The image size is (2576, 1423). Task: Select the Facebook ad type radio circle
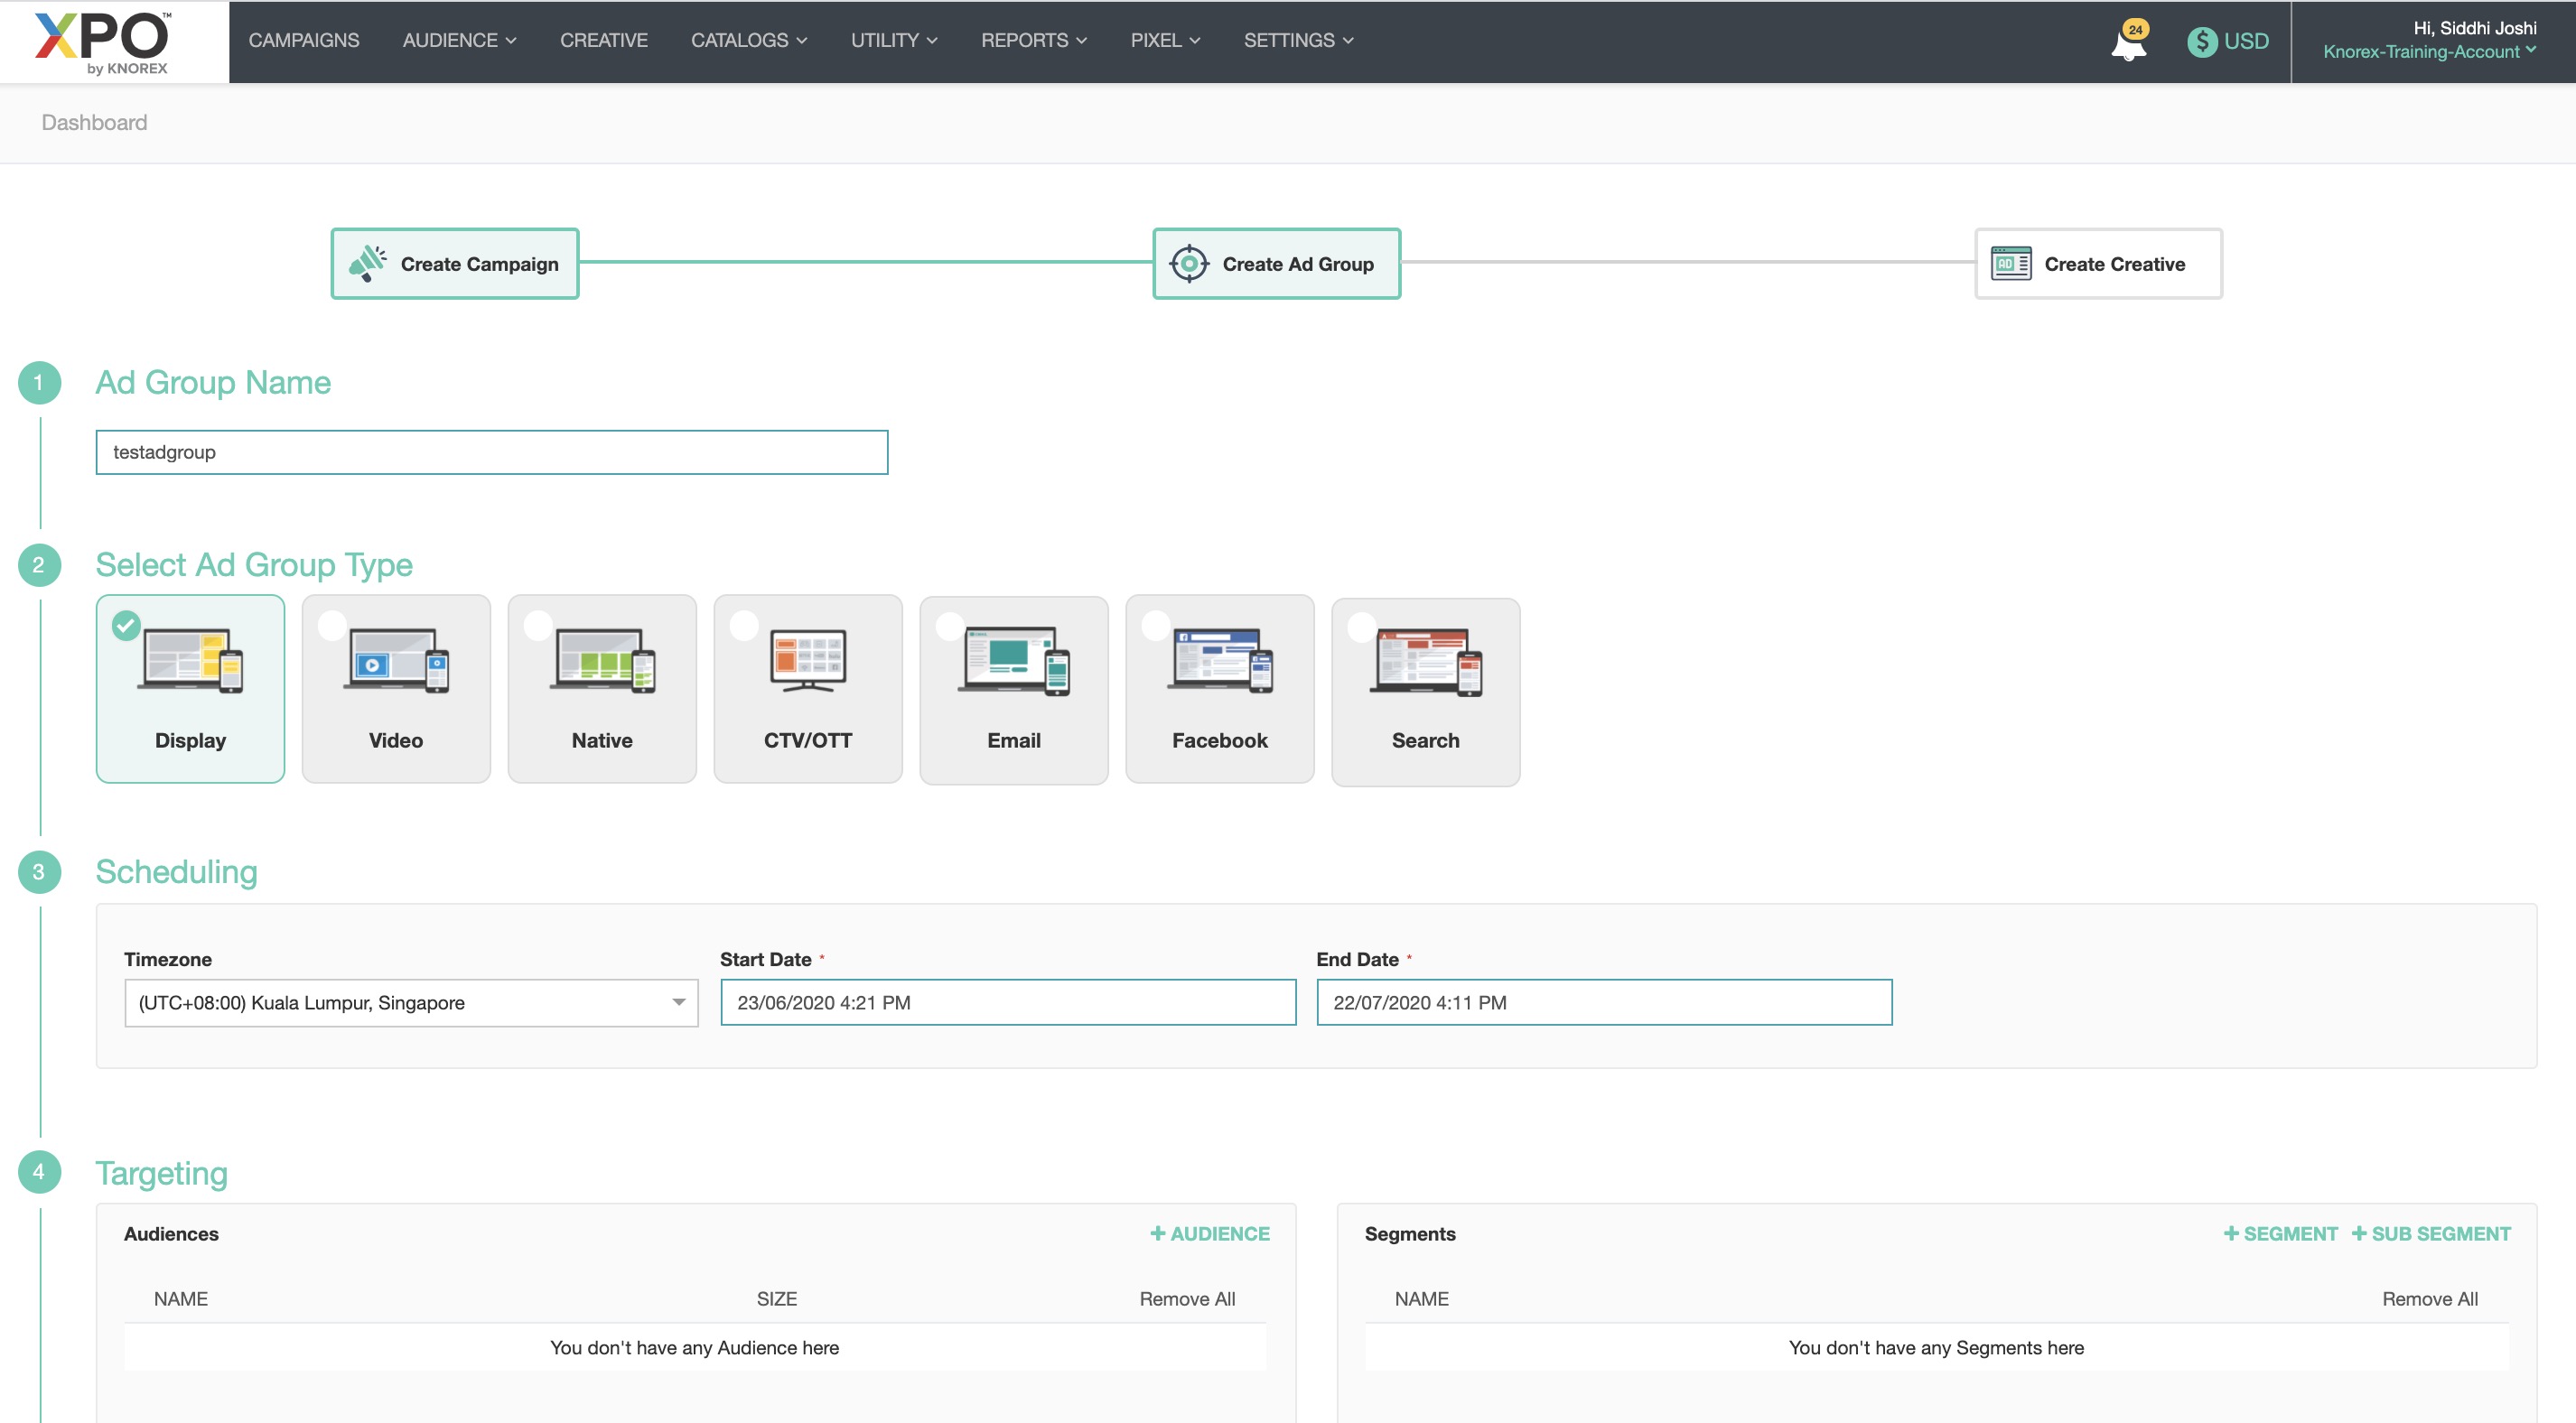point(1155,625)
